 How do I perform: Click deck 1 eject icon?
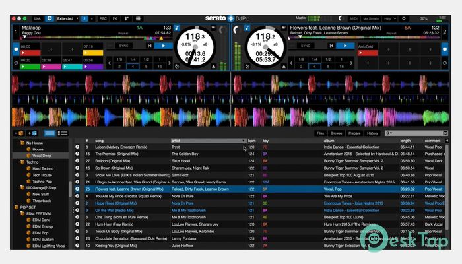tap(213, 67)
